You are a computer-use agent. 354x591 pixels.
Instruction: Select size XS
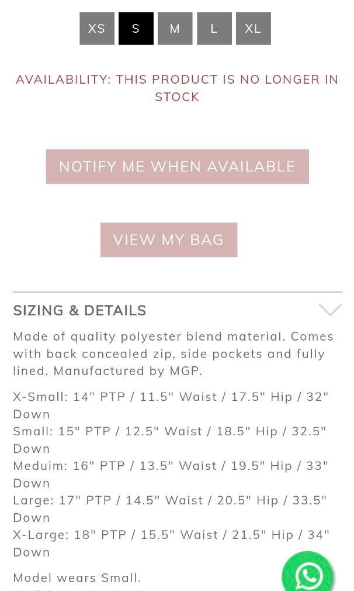tap(97, 29)
